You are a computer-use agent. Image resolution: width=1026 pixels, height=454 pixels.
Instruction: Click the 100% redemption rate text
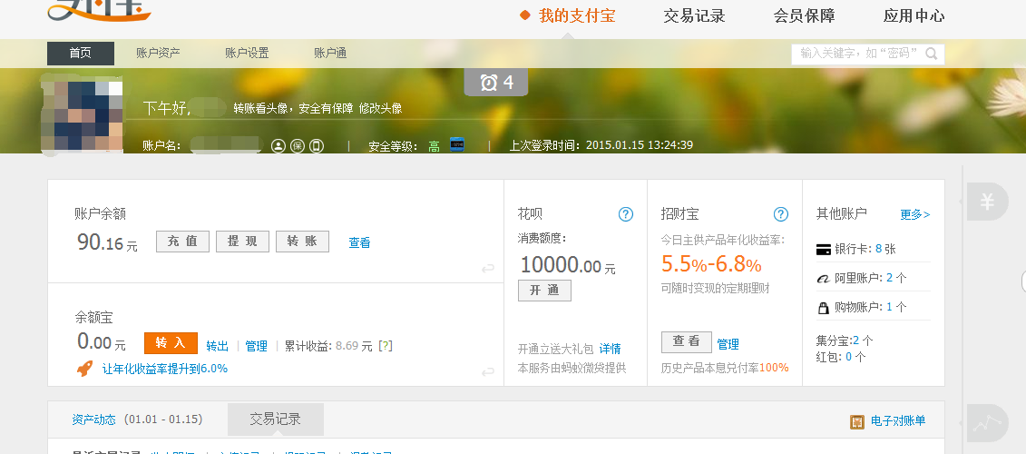pyautogui.click(x=774, y=368)
